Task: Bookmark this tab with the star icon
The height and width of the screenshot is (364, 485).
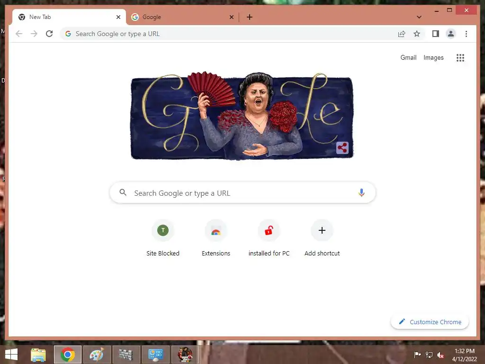Action: click(x=417, y=34)
